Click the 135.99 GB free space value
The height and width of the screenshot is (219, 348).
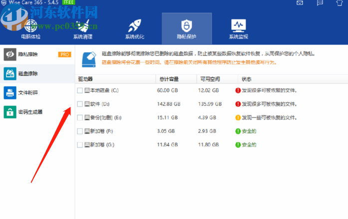[x=210, y=104]
